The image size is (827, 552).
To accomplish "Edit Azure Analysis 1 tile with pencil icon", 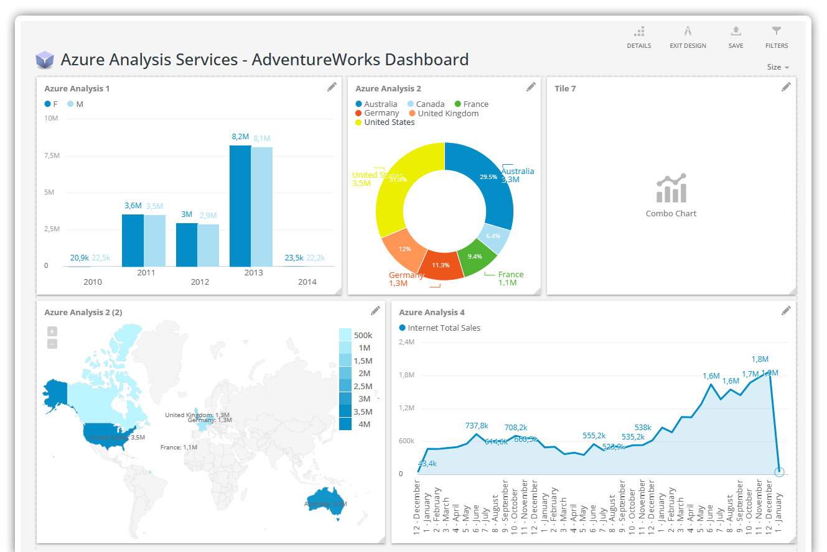I will click(332, 87).
